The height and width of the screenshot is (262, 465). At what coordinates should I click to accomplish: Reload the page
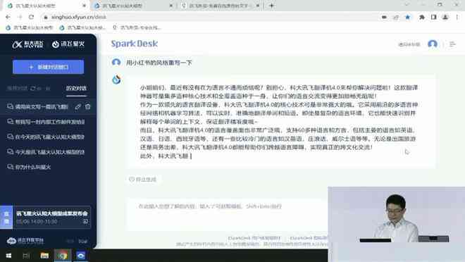pos(32,17)
